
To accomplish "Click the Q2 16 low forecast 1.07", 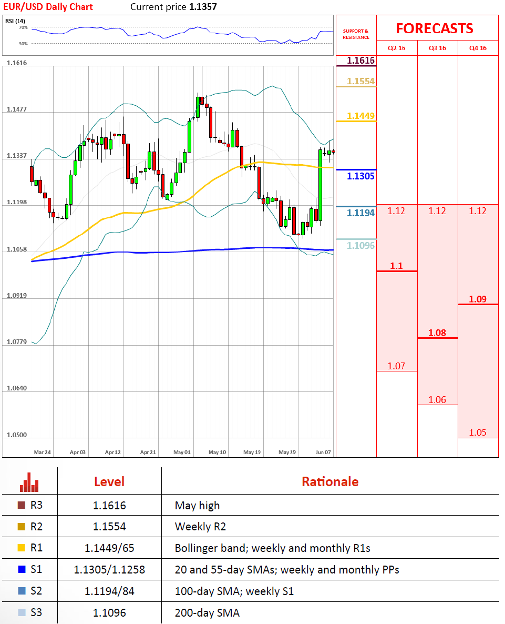I will click(x=396, y=366).
